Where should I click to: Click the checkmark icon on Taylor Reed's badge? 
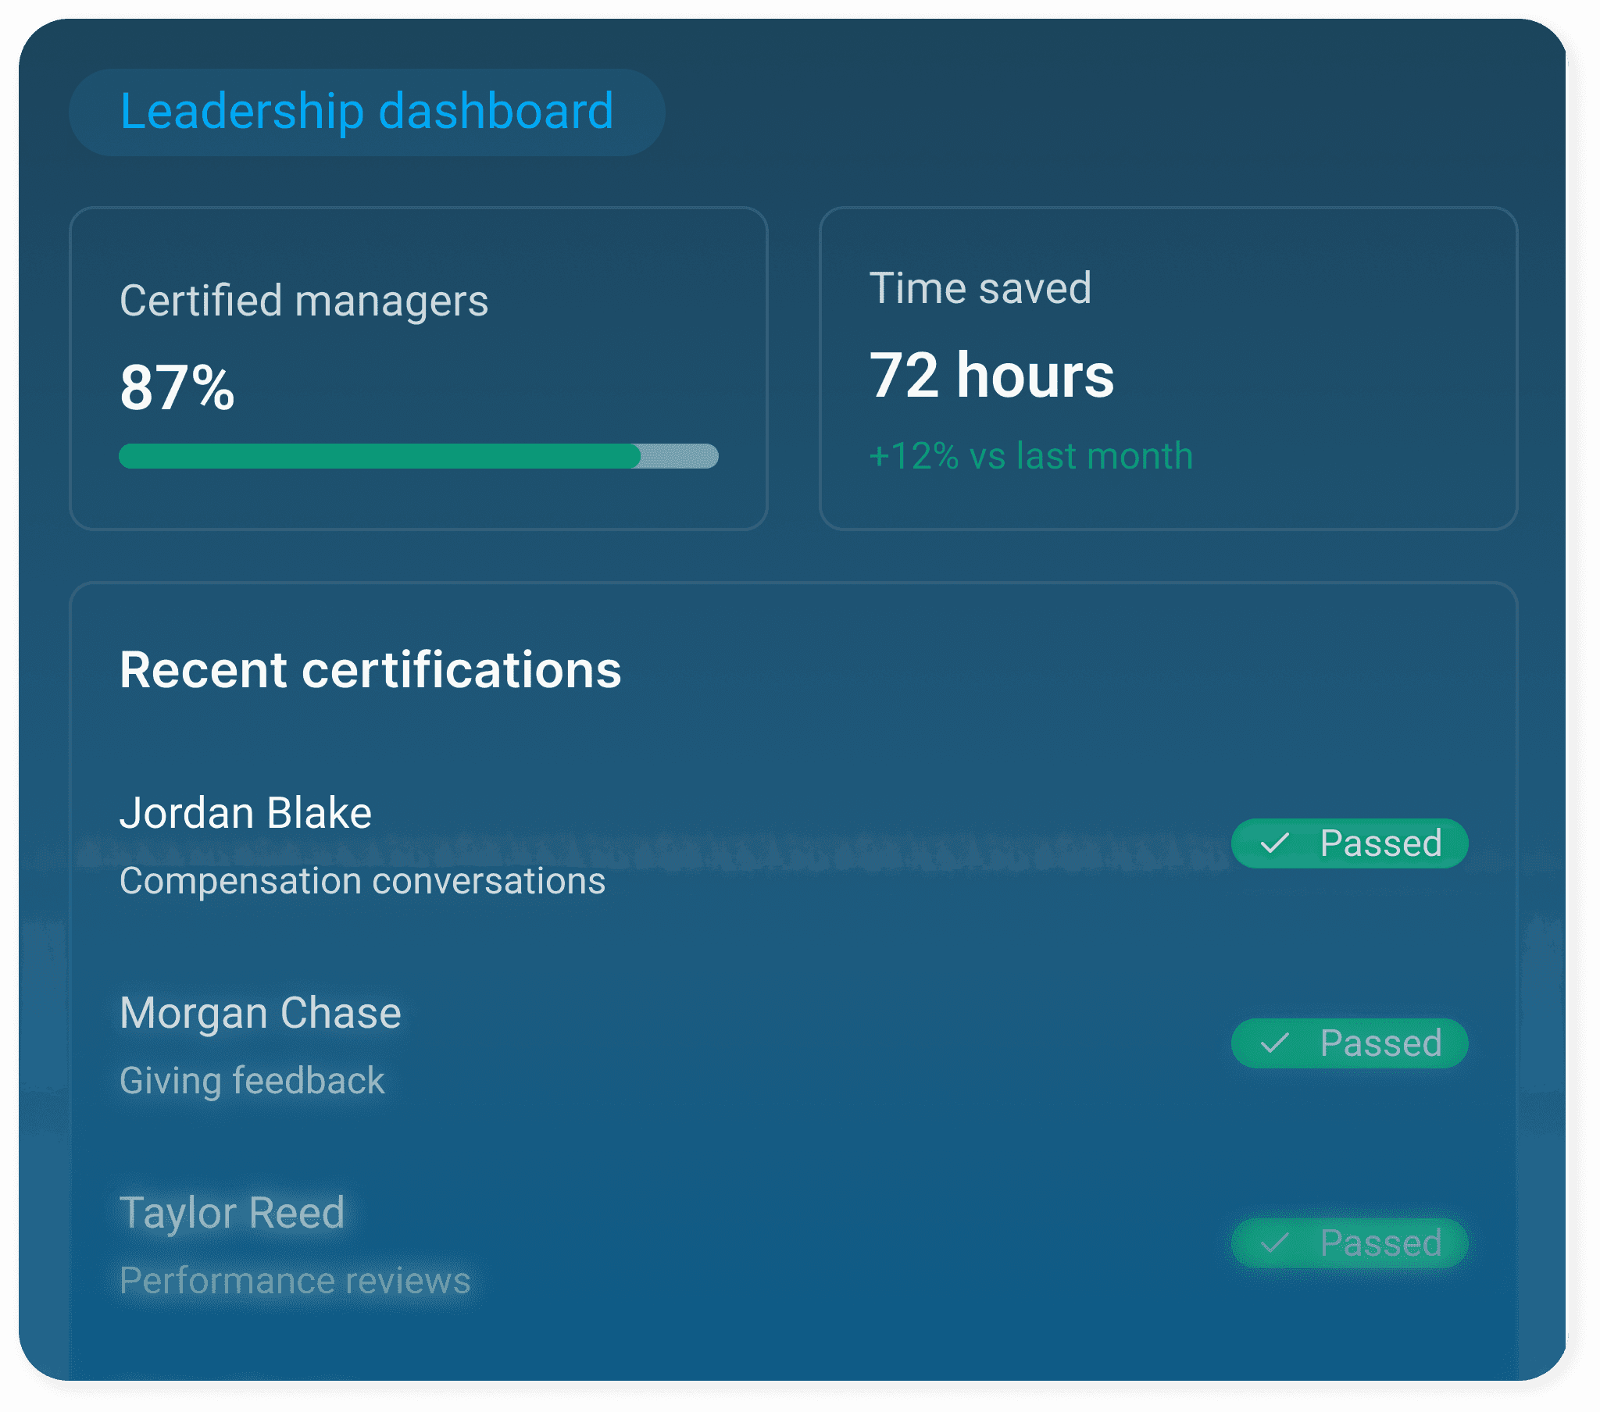coord(1274,1244)
